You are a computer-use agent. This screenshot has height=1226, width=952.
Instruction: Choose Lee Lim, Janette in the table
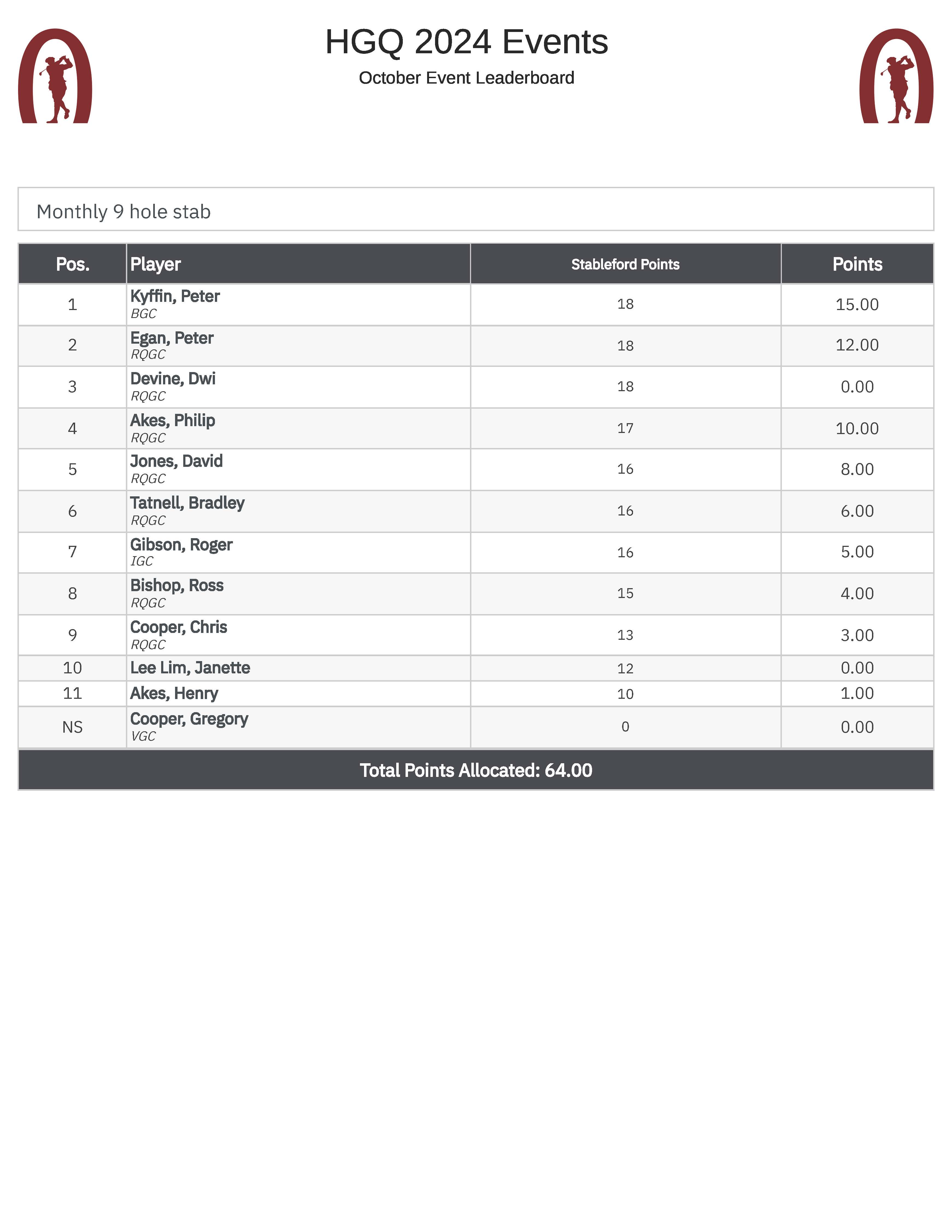(190, 668)
